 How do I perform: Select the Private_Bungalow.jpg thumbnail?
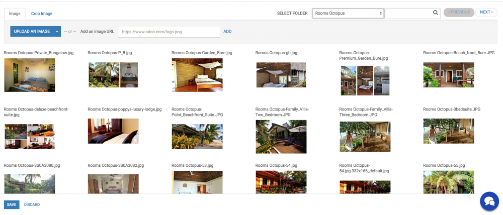click(x=30, y=75)
